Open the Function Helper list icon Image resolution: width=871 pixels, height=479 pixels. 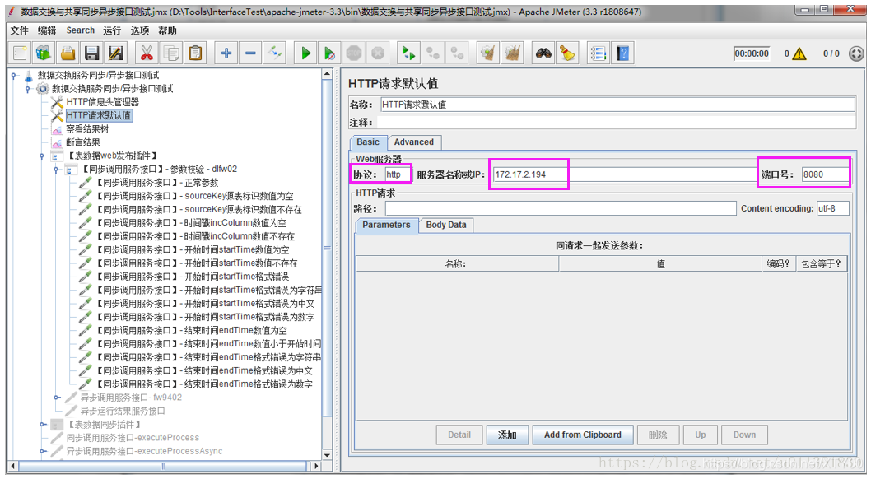coord(599,53)
